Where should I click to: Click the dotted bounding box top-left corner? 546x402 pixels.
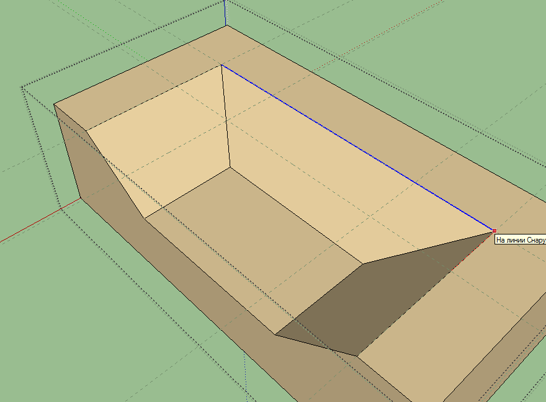coord(22,86)
